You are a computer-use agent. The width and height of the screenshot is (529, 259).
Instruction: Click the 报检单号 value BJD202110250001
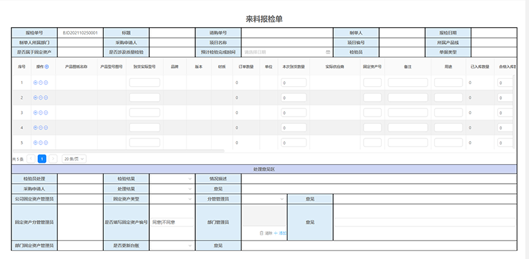coord(80,33)
